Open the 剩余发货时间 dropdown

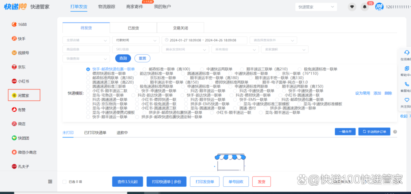coord(185,49)
